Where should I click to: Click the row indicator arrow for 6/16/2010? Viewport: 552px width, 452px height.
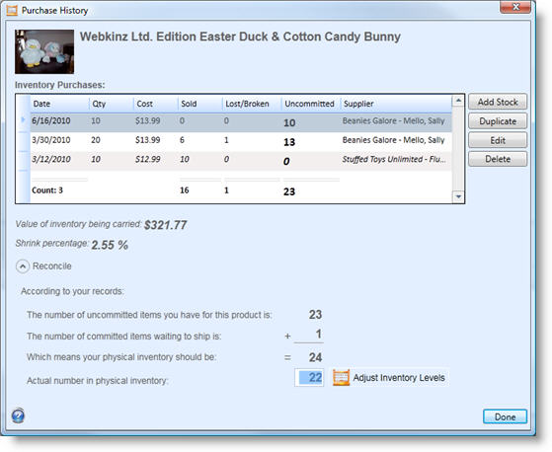[24, 120]
